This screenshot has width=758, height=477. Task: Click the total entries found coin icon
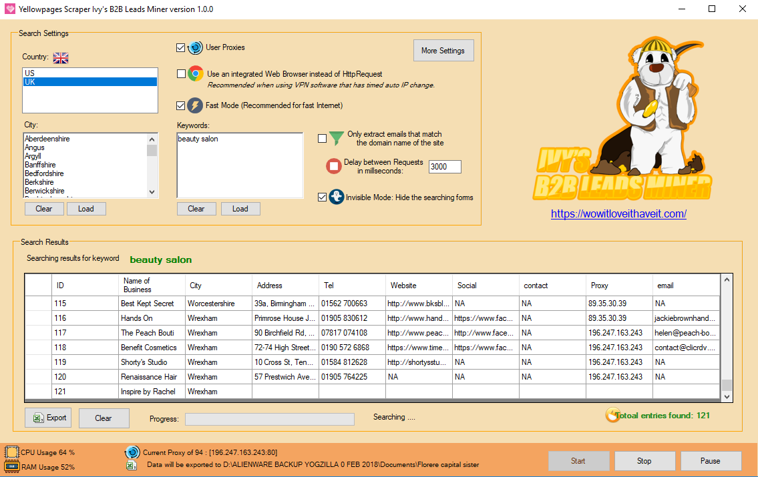(x=612, y=415)
